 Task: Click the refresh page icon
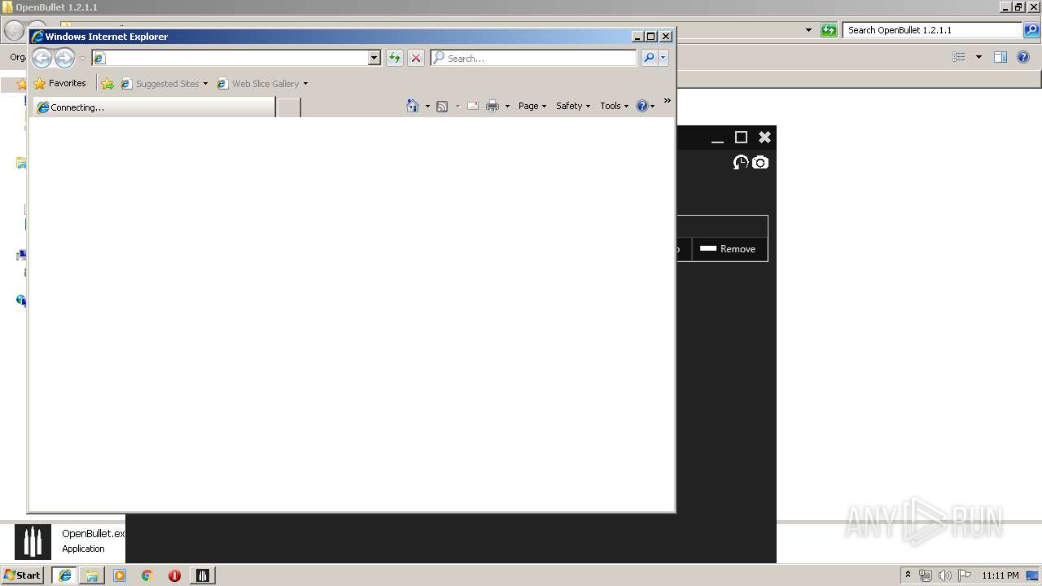pyautogui.click(x=395, y=58)
